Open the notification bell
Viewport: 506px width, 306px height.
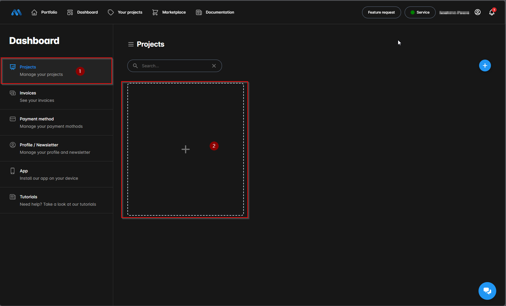pos(492,12)
